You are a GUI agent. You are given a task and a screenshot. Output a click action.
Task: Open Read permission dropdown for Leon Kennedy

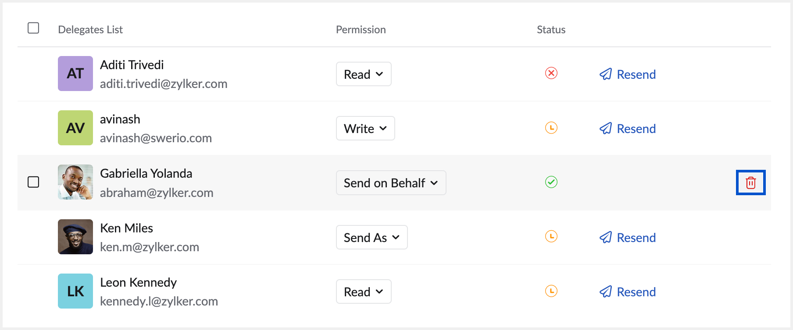pyautogui.click(x=364, y=291)
